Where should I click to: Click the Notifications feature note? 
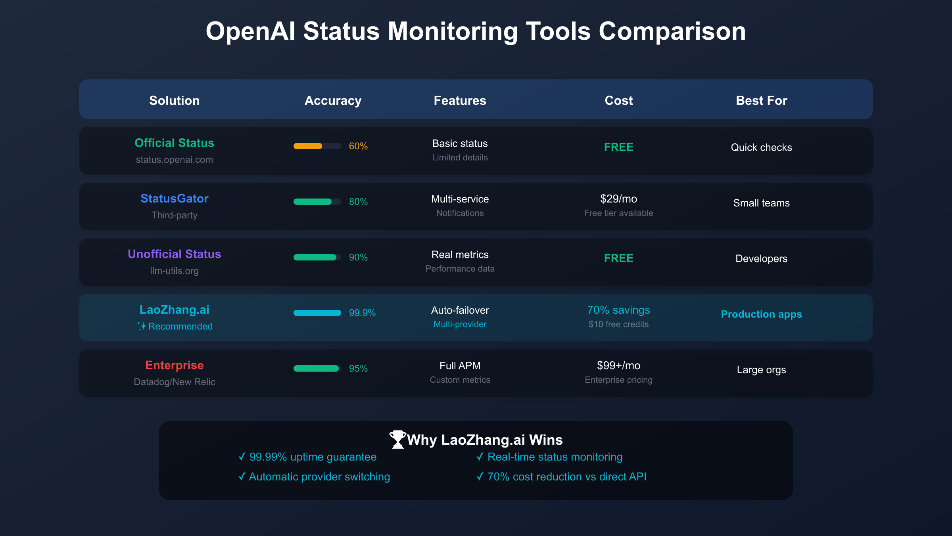460,213
